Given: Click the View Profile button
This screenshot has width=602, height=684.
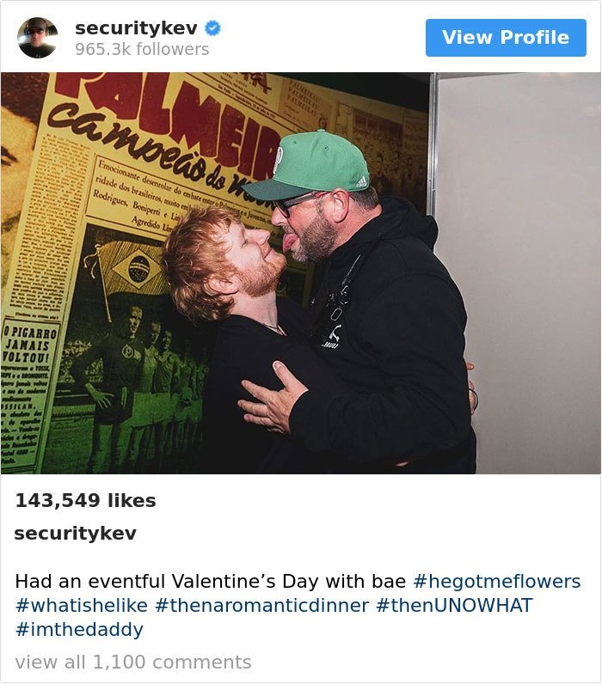Looking at the screenshot, I should click(506, 38).
